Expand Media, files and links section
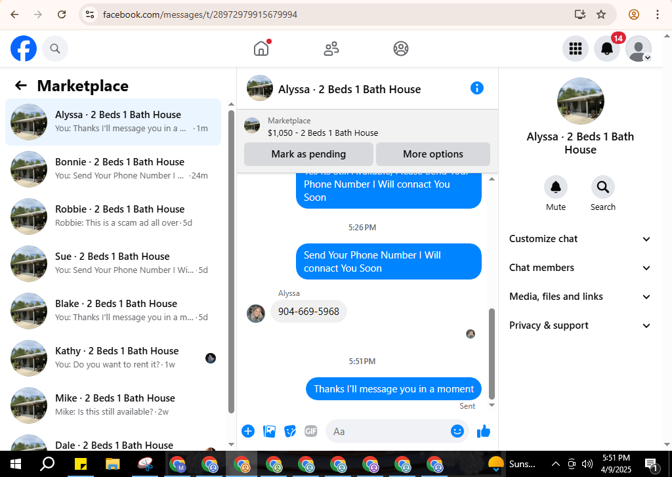The height and width of the screenshot is (477, 672). click(x=580, y=297)
